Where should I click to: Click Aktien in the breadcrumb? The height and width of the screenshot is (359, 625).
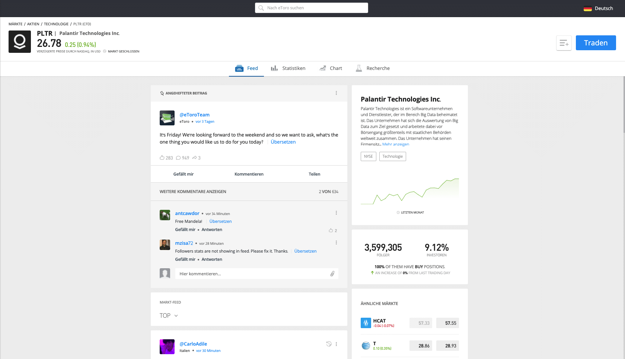(33, 24)
